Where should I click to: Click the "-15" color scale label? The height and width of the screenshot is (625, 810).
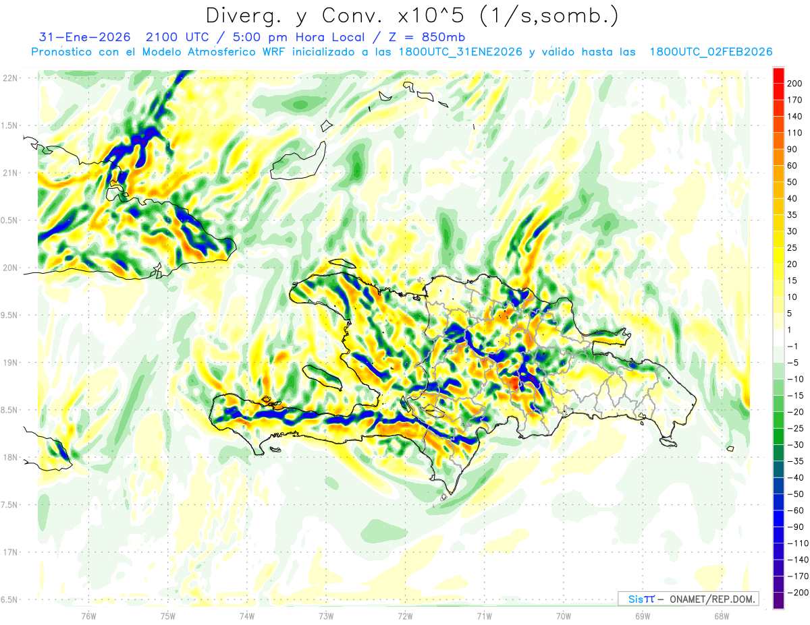click(795, 395)
